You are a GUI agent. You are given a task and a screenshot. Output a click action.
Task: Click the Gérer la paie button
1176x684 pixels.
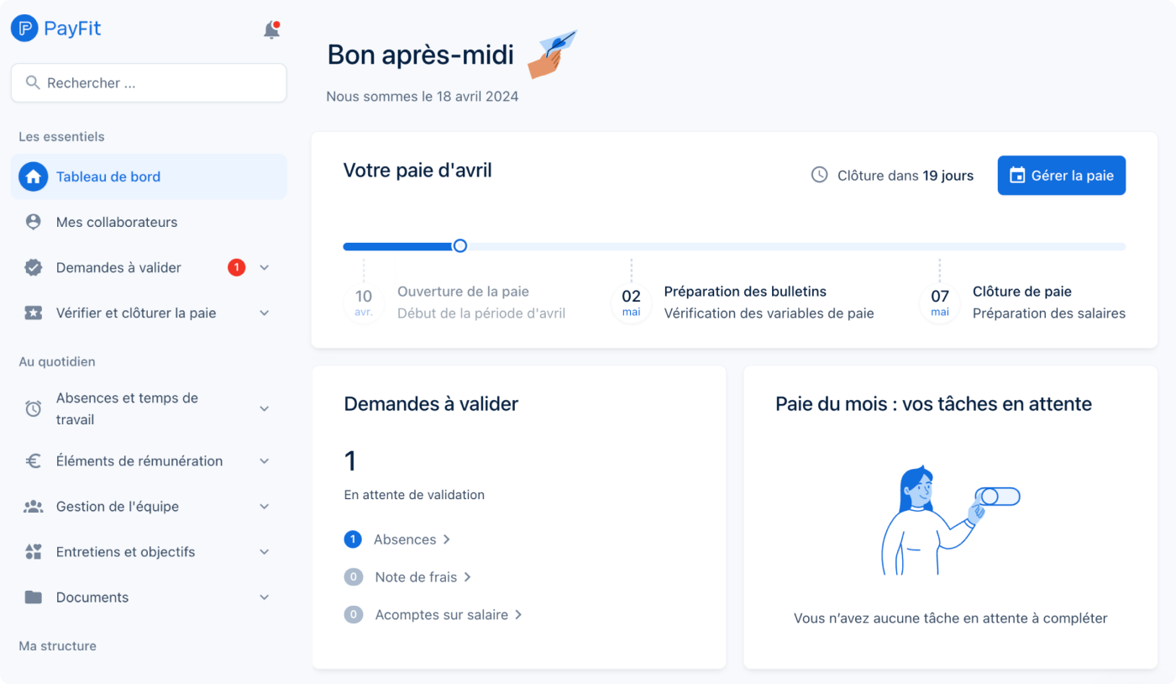(1061, 175)
